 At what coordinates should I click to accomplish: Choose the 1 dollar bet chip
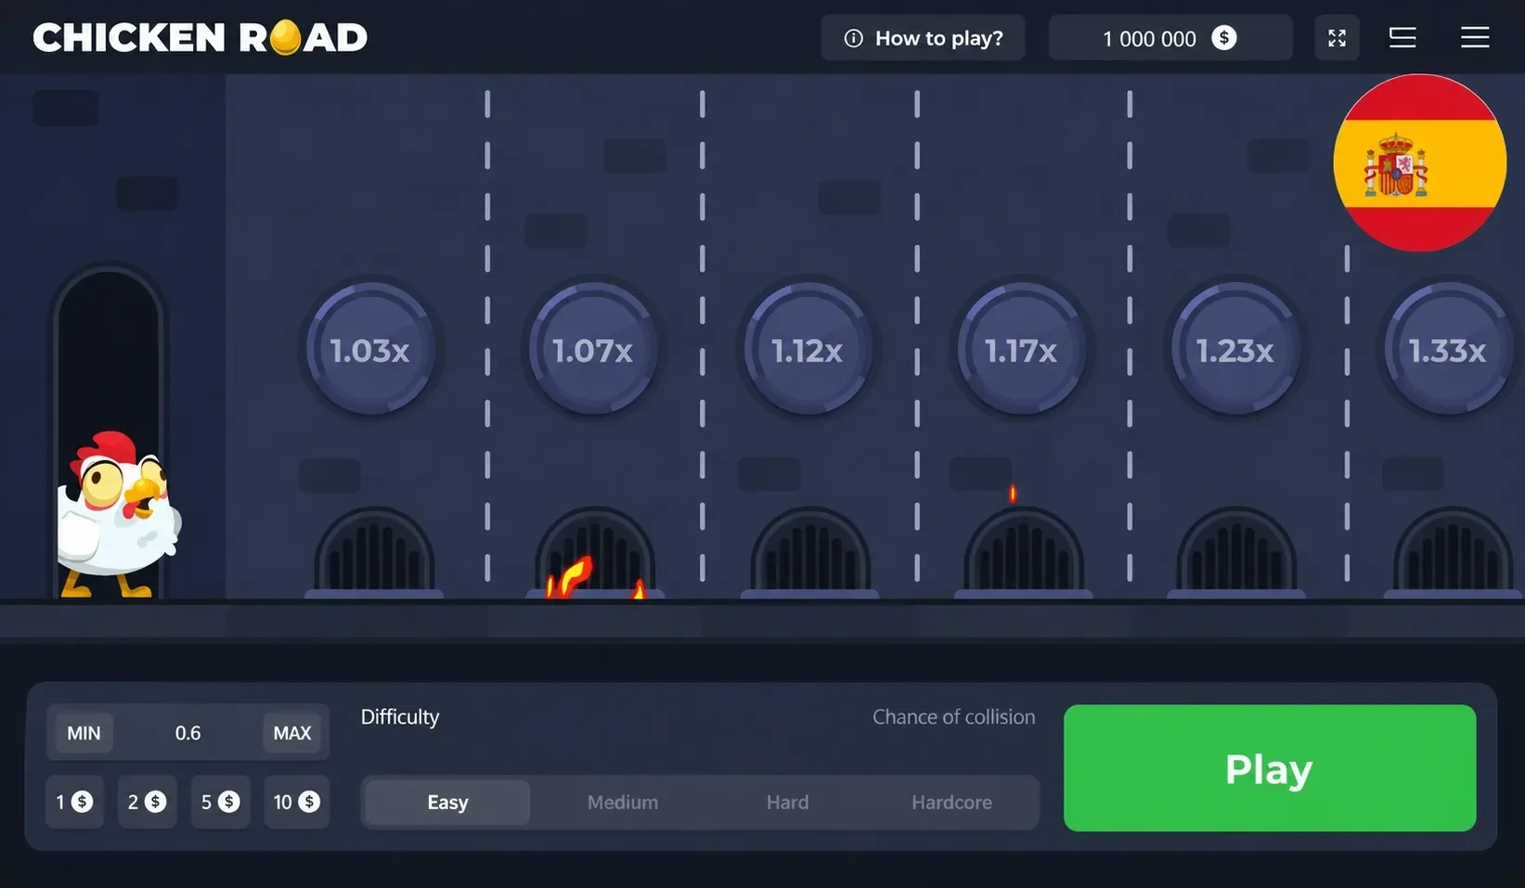tap(74, 802)
